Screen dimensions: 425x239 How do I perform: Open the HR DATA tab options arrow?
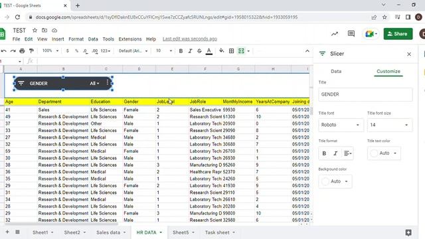[161, 232]
